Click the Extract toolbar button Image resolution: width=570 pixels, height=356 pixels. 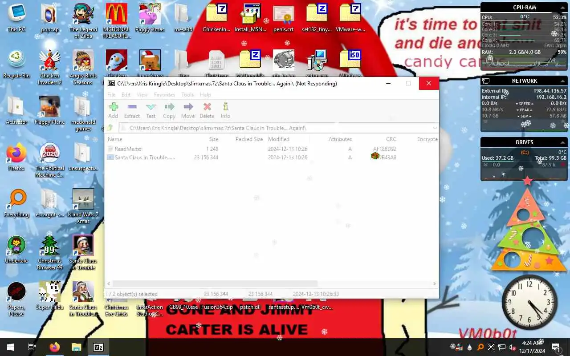pyautogui.click(x=132, y=110)
